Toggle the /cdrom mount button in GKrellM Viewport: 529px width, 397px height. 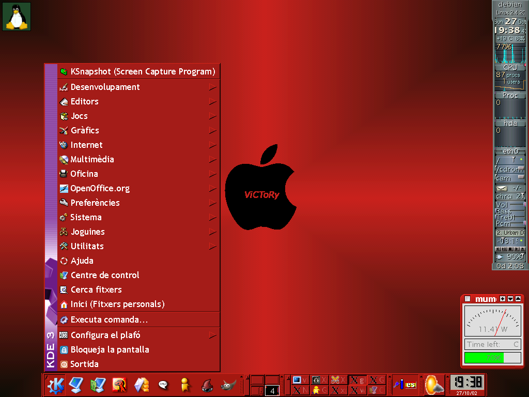(x=521, y=168)
